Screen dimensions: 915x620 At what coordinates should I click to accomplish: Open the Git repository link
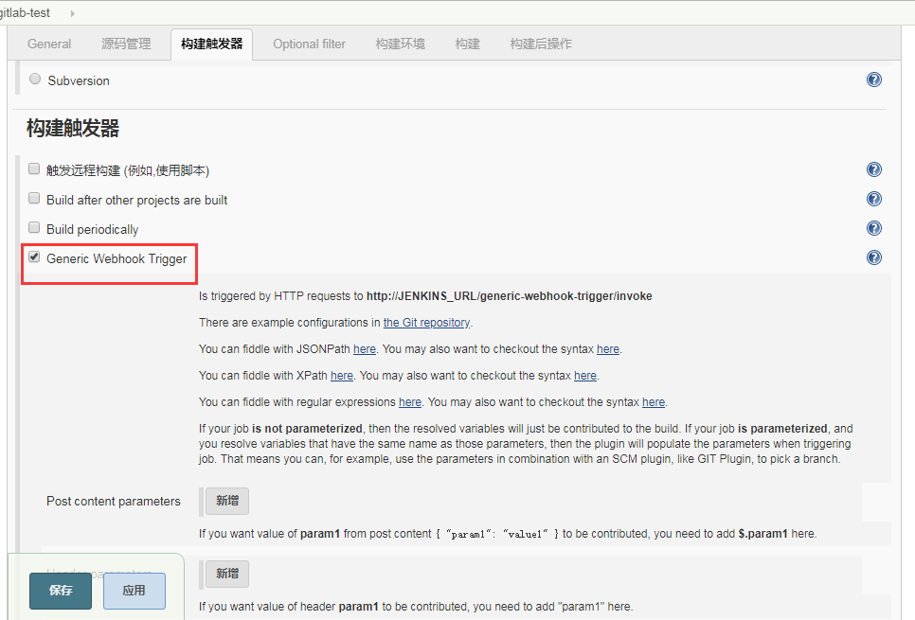[426, 322]
